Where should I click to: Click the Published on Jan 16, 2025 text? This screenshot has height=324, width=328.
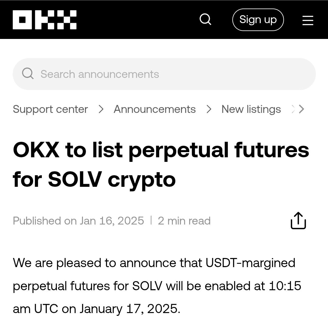click(78, 221)
